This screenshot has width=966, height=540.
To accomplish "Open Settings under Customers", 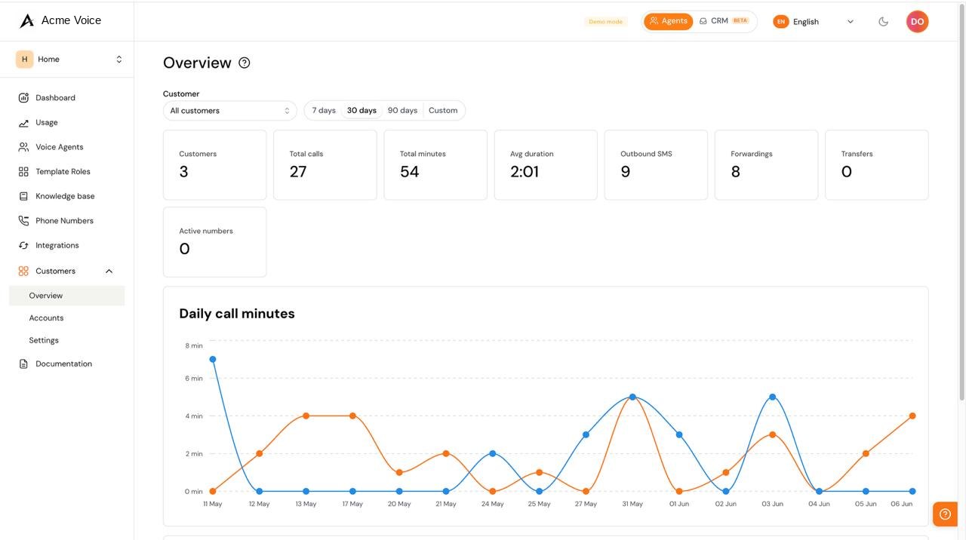I will [44, 341].
